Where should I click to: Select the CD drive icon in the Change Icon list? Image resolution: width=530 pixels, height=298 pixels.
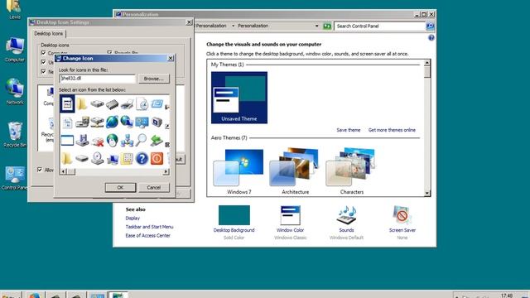(x=98, y=158)
